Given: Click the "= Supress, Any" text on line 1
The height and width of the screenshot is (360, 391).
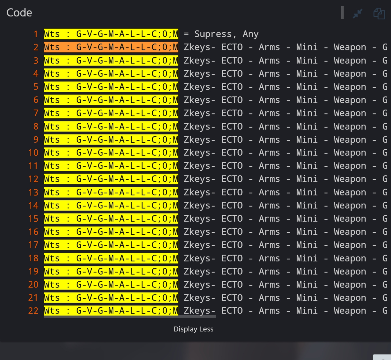Looking at the screenshot, I should coord(221,34).
